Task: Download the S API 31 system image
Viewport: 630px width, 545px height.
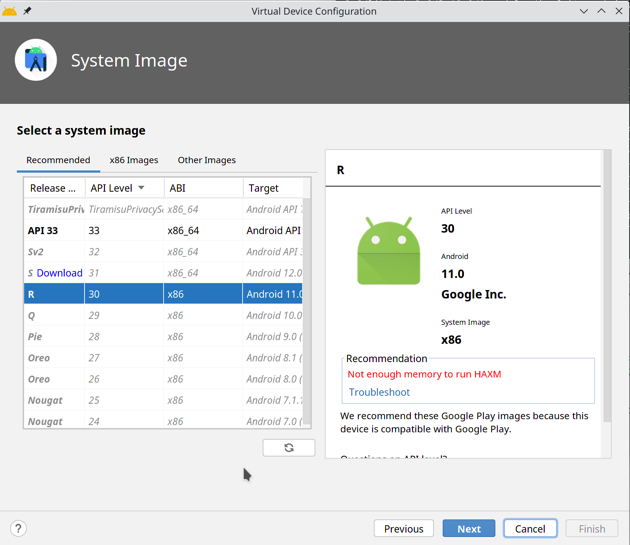Action: point(59,272)
